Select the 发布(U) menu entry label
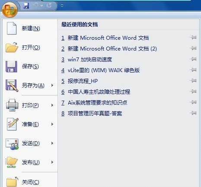 [31, 162]
